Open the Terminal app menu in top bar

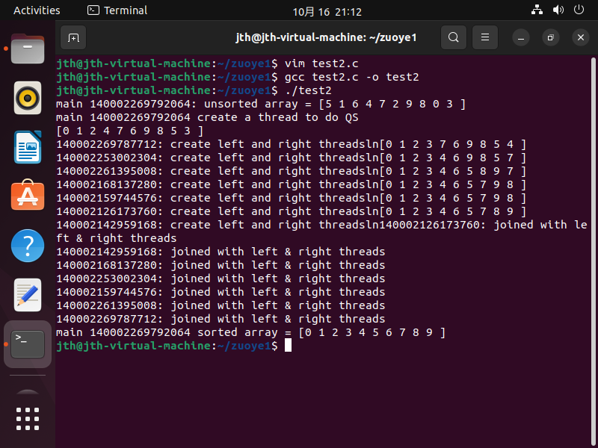coord(117,10)
